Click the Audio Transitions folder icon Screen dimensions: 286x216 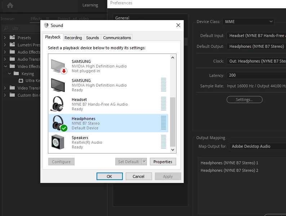click(x=12, y=59)
